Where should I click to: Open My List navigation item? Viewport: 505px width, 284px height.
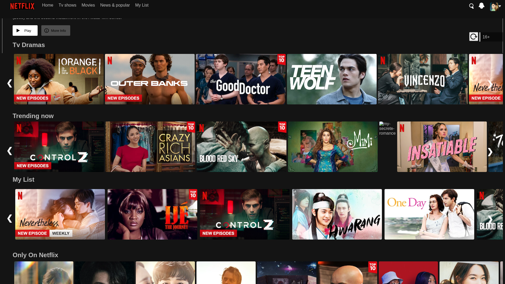coord(142,5)
